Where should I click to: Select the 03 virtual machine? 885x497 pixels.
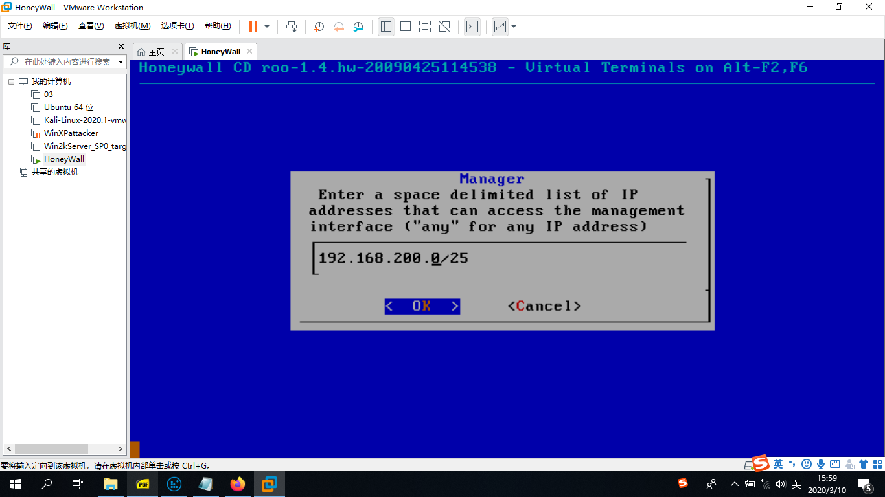(49, 94)
